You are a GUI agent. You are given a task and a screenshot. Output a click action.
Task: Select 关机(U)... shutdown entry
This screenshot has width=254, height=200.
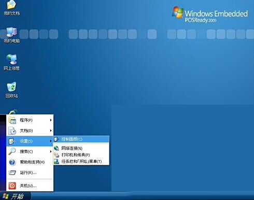pos(30,185)
